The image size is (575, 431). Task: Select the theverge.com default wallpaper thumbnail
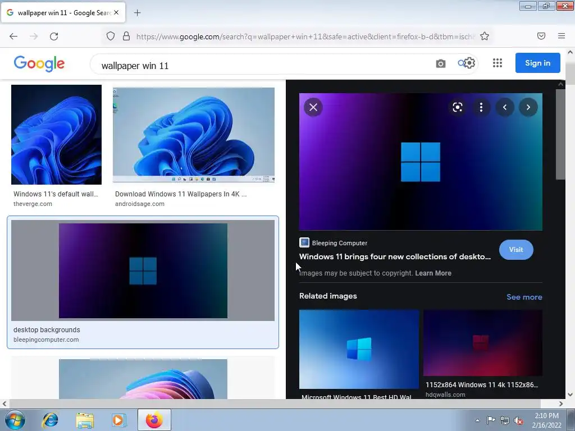pyautogui.click(x=57, y=135)
